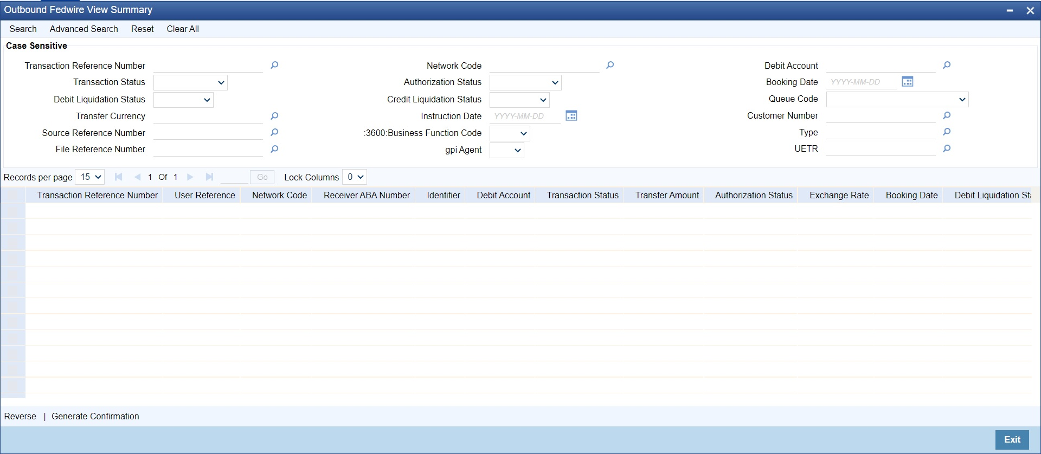Open lookup for Debit Account

(x=947, y=66)
